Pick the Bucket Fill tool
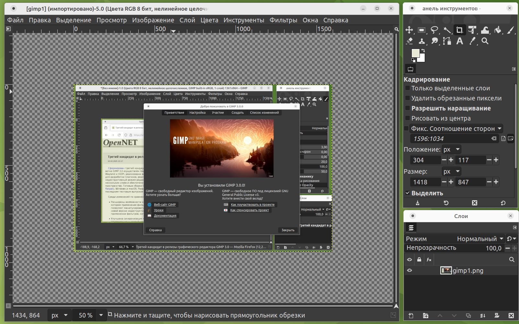The width and height of the screenshot is (519, 324). 498,30
